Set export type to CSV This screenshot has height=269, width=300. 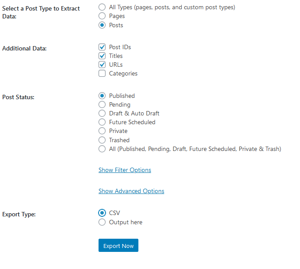[x=102, y=213]
